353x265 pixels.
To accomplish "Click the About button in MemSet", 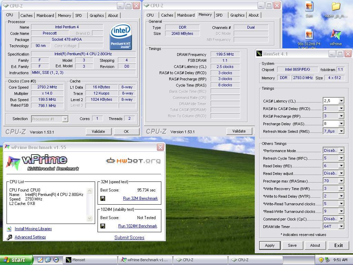I will tap(315, 245).
